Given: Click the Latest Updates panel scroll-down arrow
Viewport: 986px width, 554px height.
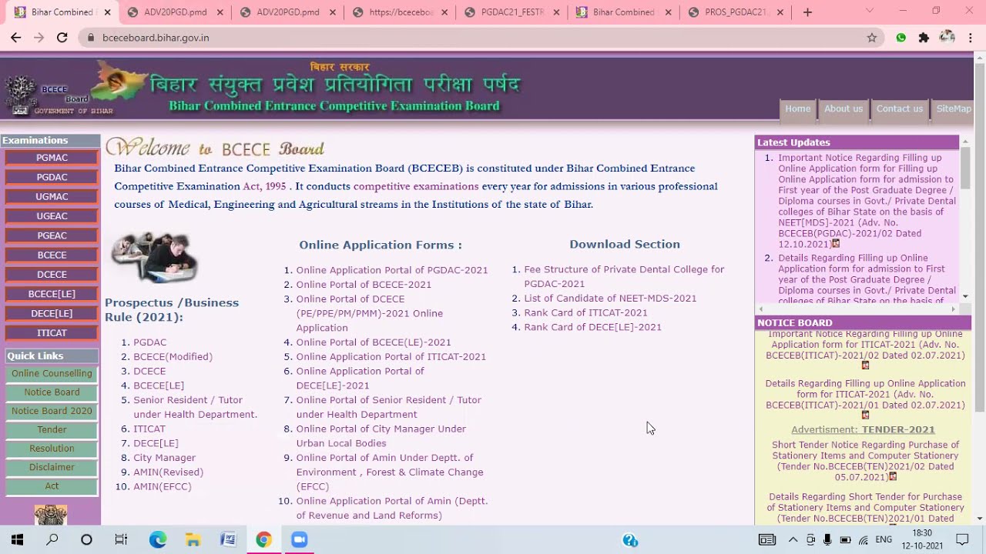Looking at the screenshot, I should pos(965,296).
